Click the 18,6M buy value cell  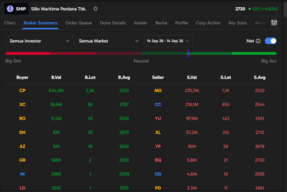(56, 104)
